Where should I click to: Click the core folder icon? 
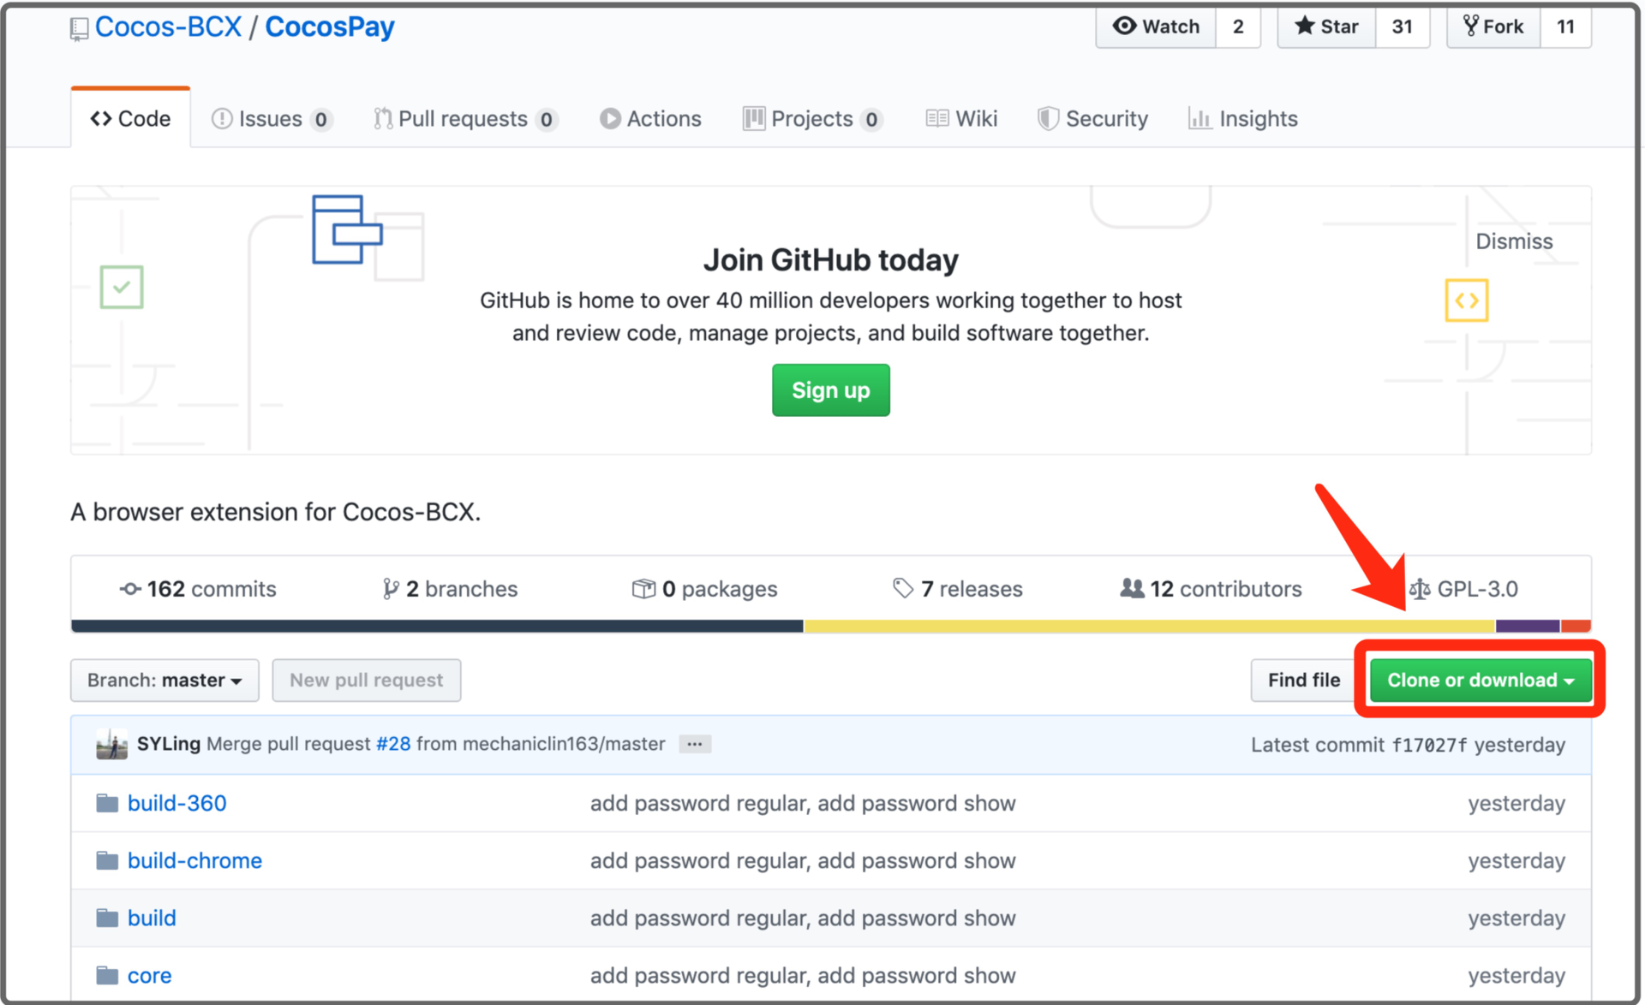107,975
